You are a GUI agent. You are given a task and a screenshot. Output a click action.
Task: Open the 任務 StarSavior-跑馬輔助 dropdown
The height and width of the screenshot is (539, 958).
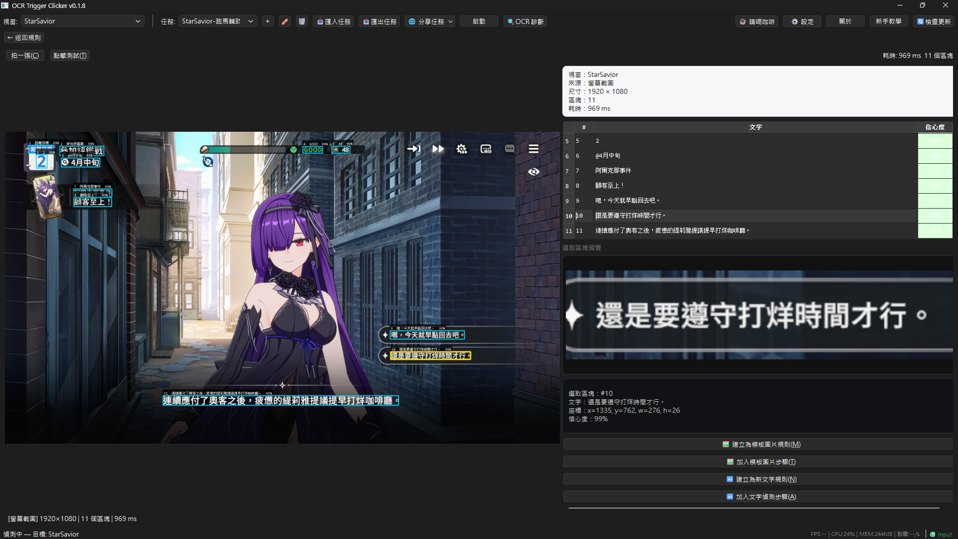(218, 21)
